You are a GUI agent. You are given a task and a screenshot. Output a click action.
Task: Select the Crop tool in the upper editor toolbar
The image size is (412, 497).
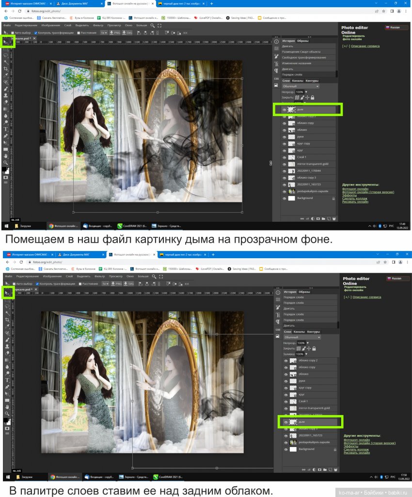click(6, 68)
